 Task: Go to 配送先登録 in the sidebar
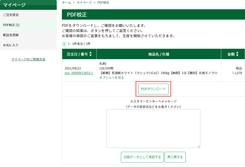(11, 35)
